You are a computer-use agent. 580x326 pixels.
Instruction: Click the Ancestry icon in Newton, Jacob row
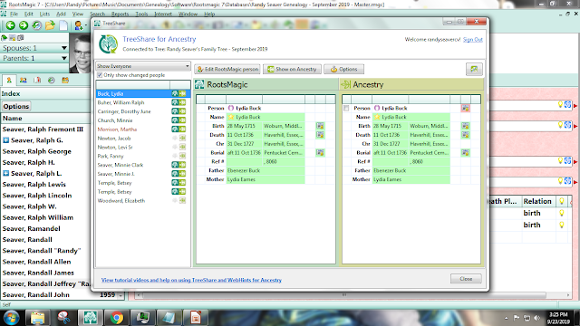[x=182, y=138]
